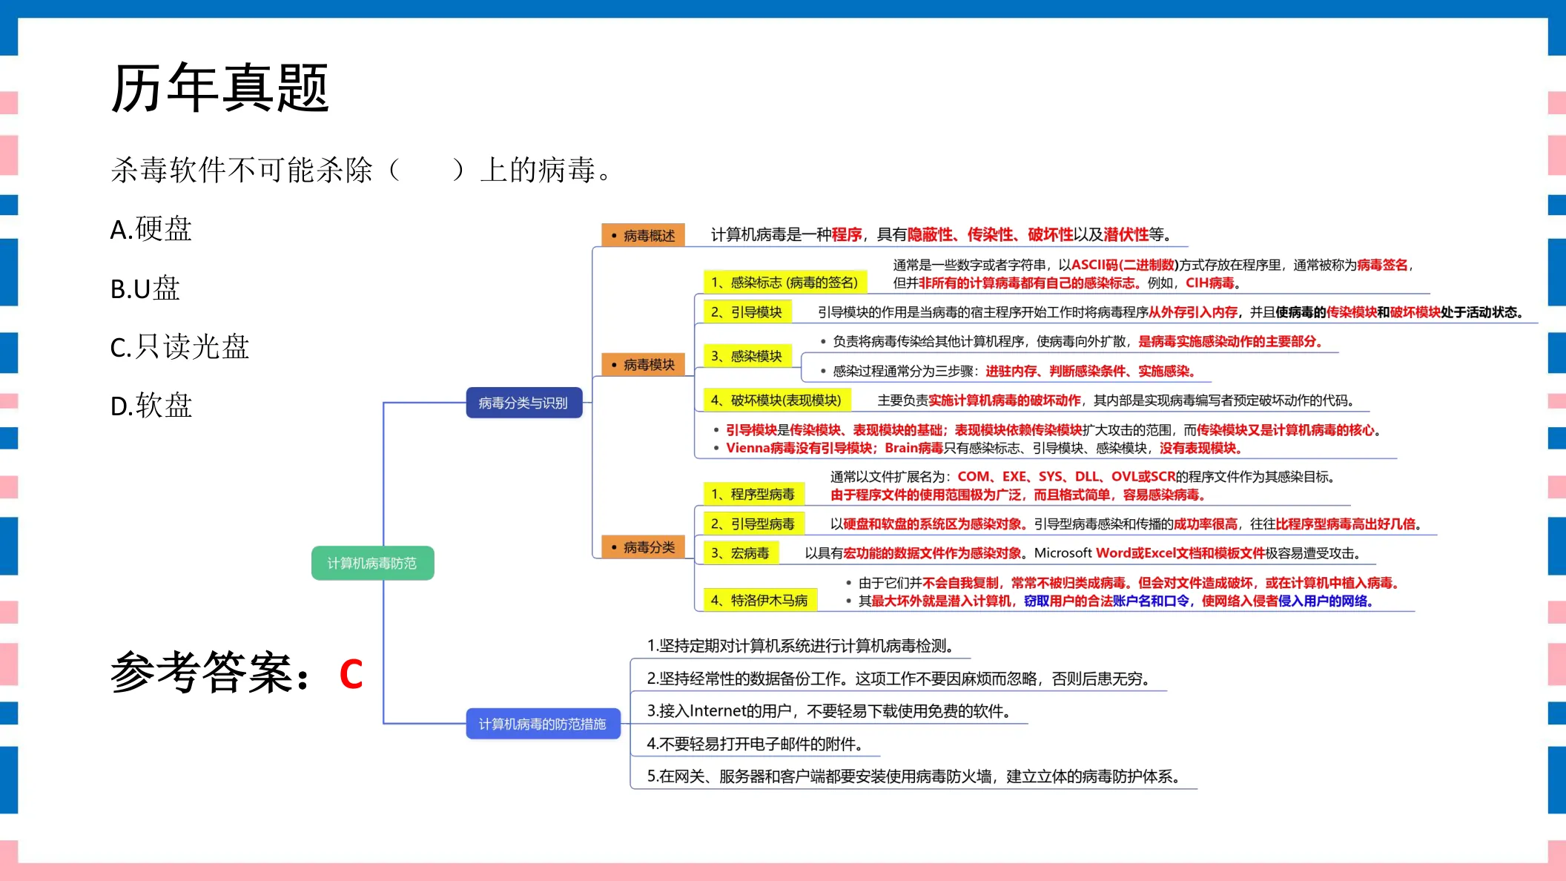Choose answer option B.U盘
Image resolution: width=1566 pixels, height=881 pixels.
pos(145,288)
